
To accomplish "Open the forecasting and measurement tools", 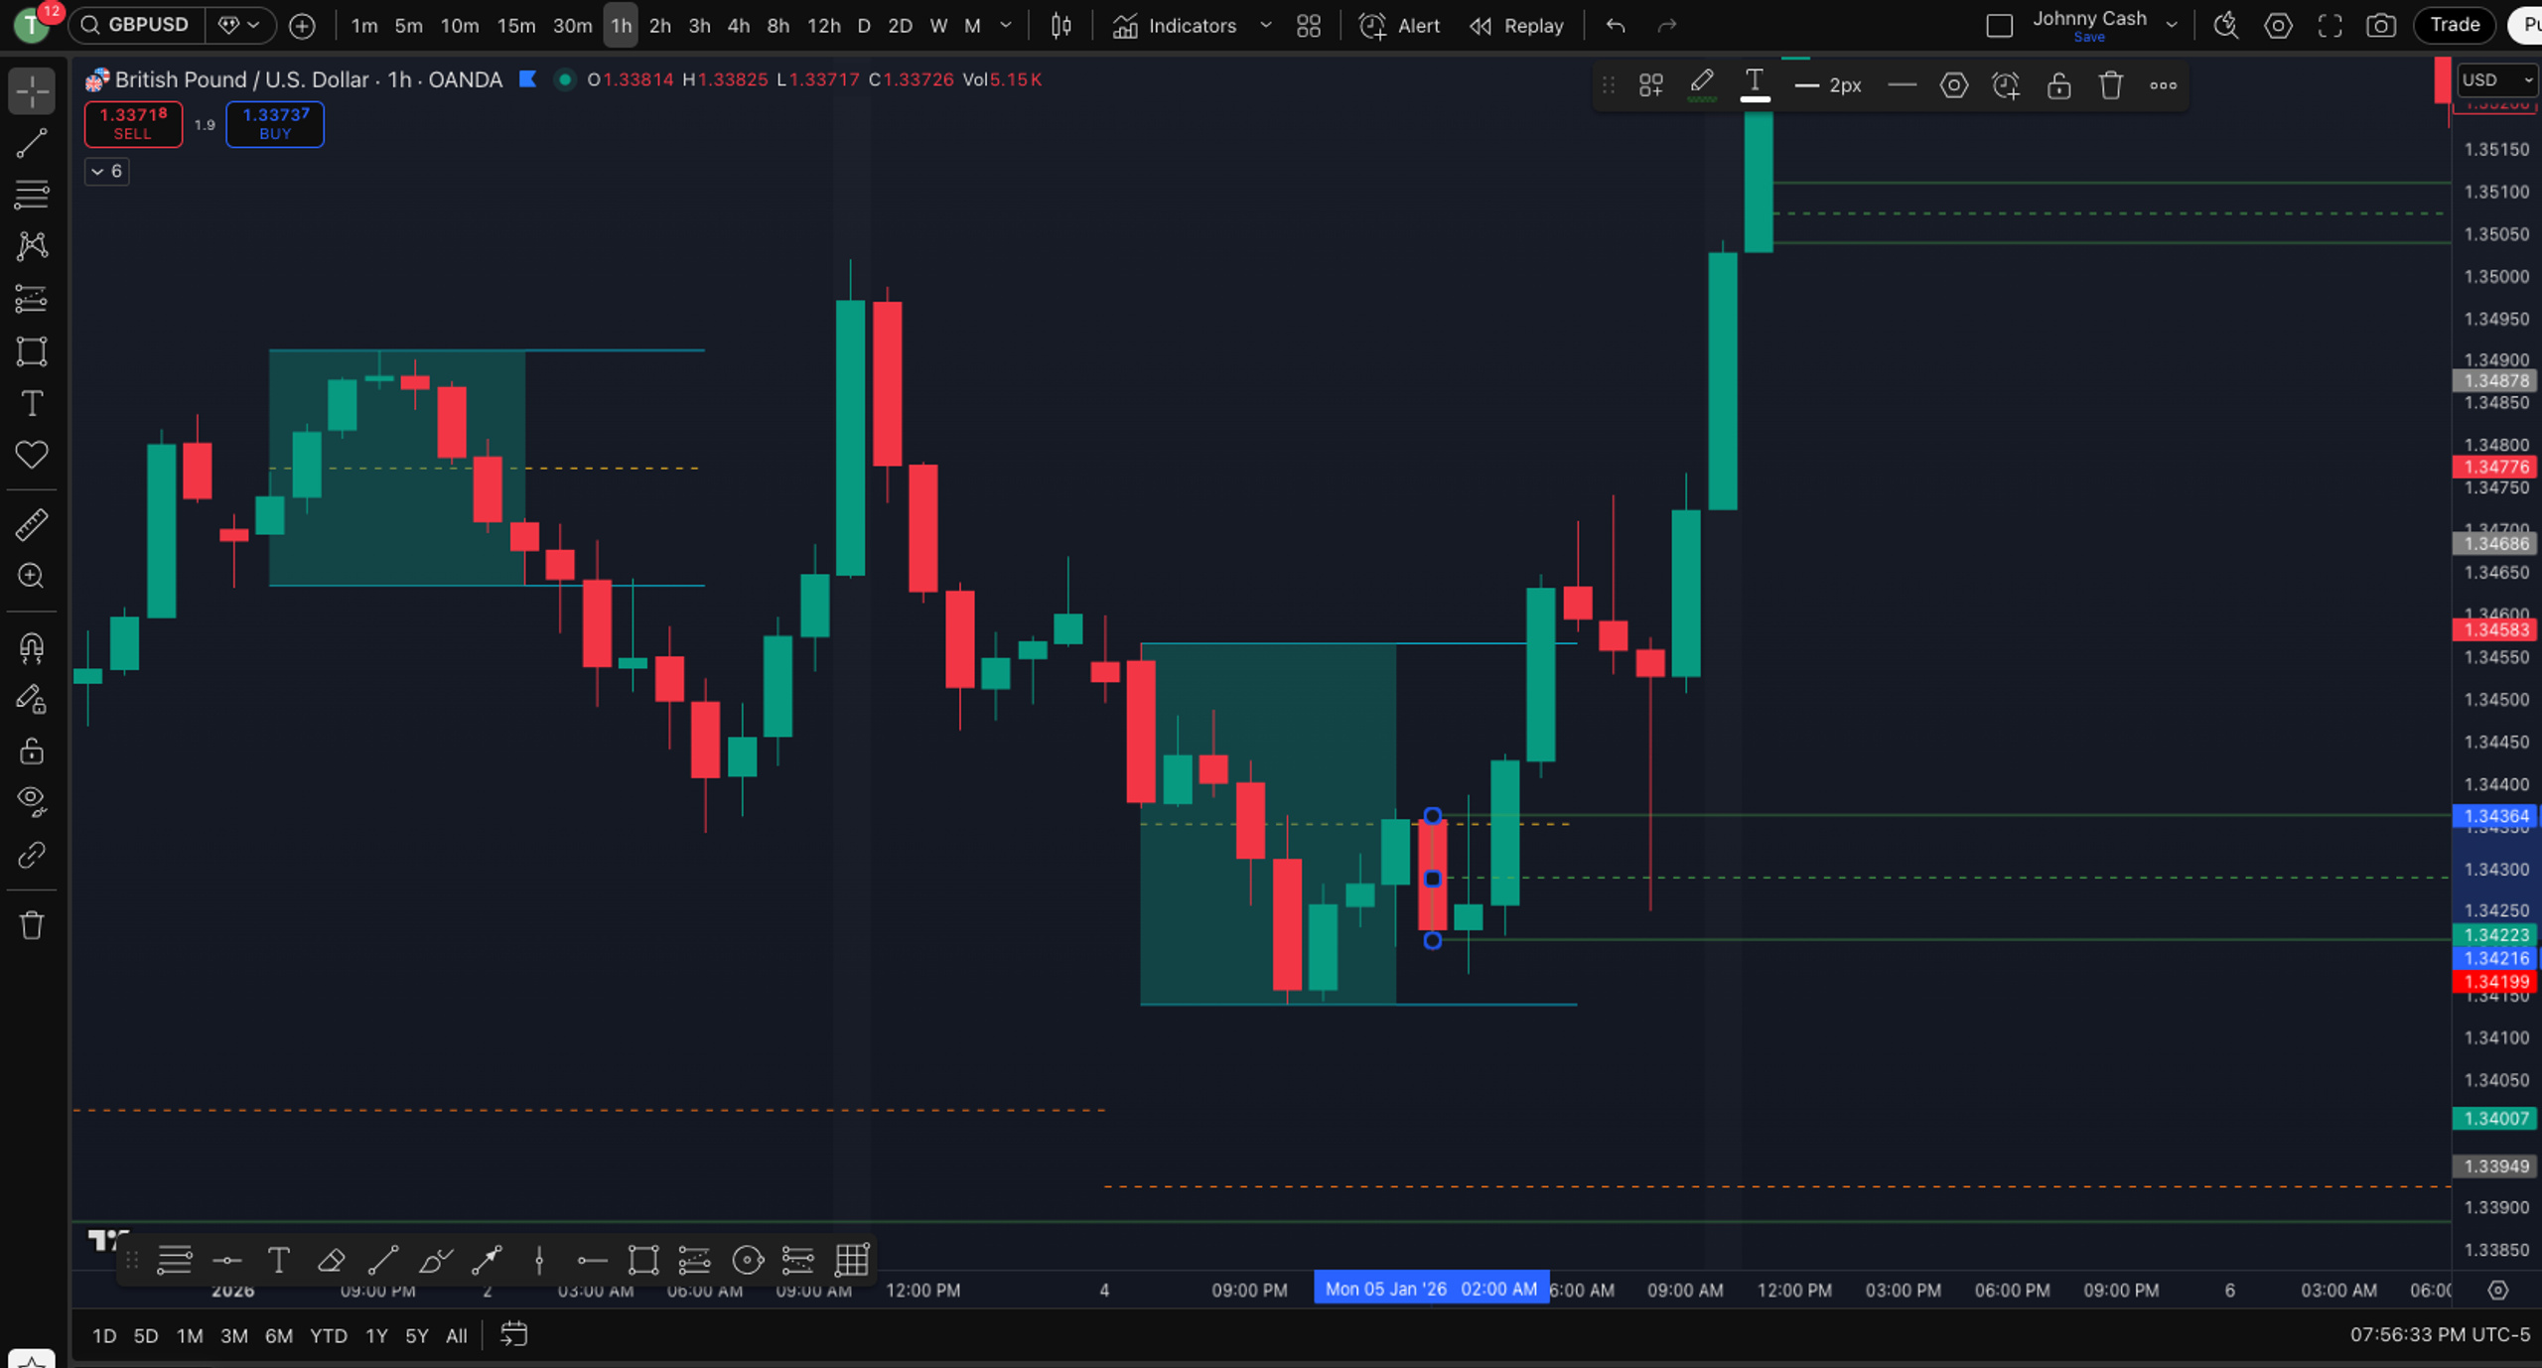I will click(x=32, y=299).
